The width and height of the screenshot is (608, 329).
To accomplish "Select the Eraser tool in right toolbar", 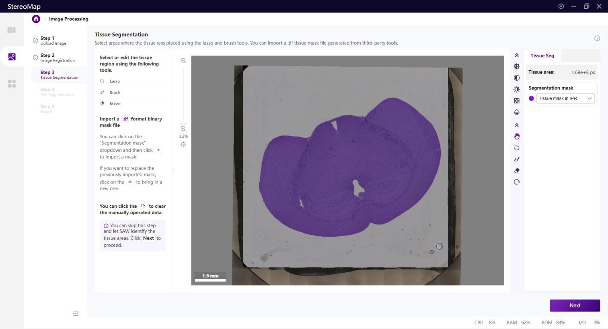I will coord(517,171).
